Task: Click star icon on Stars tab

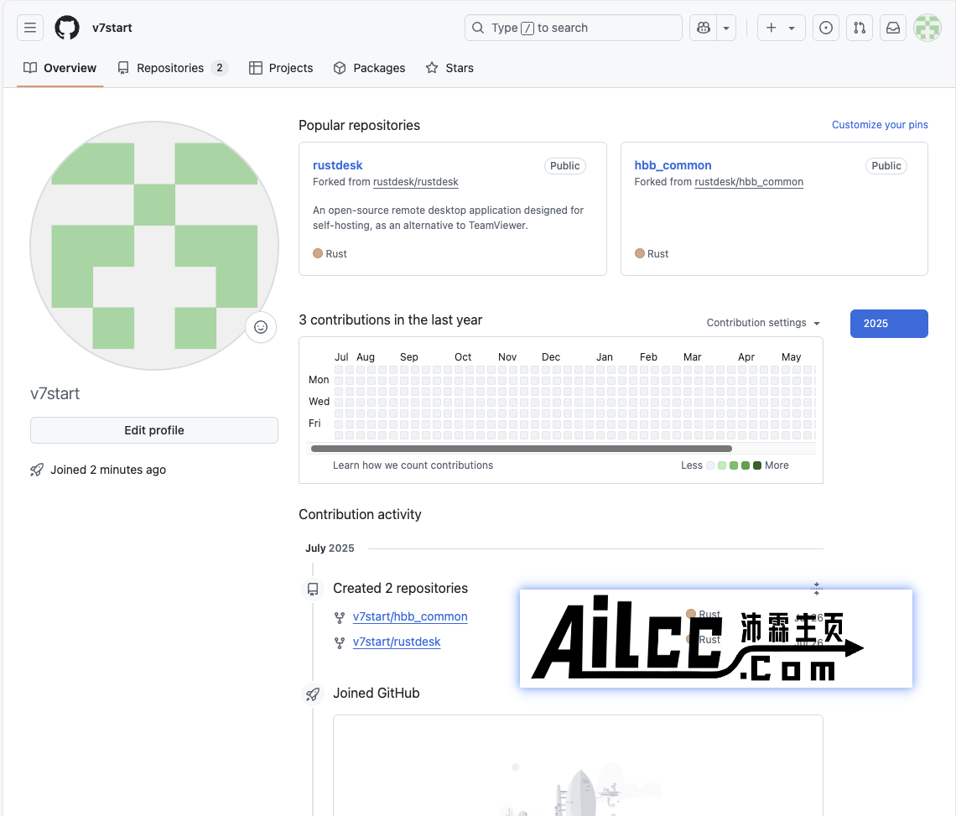Action: 432,68
